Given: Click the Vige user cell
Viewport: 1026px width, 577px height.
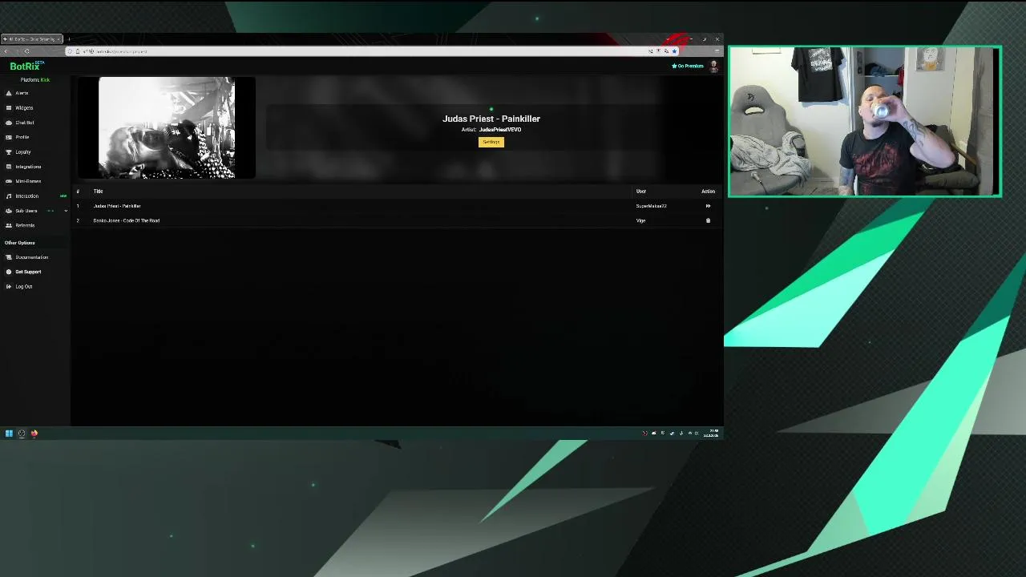Looking at the screenshot, I should 640,220.
